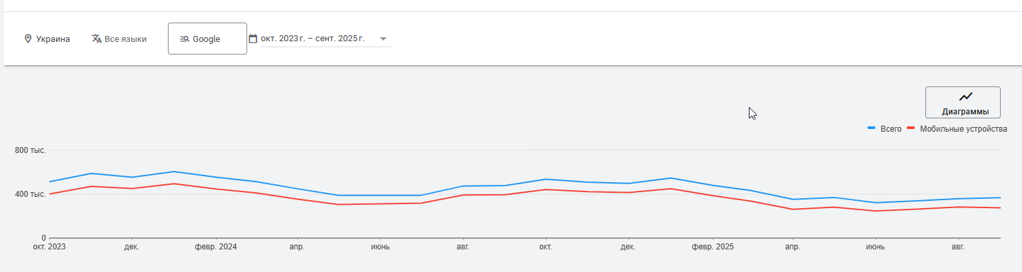Click the location pin icon beside Украина
The height and width of the screenshot is (272, 1022).
click(28, 39)
